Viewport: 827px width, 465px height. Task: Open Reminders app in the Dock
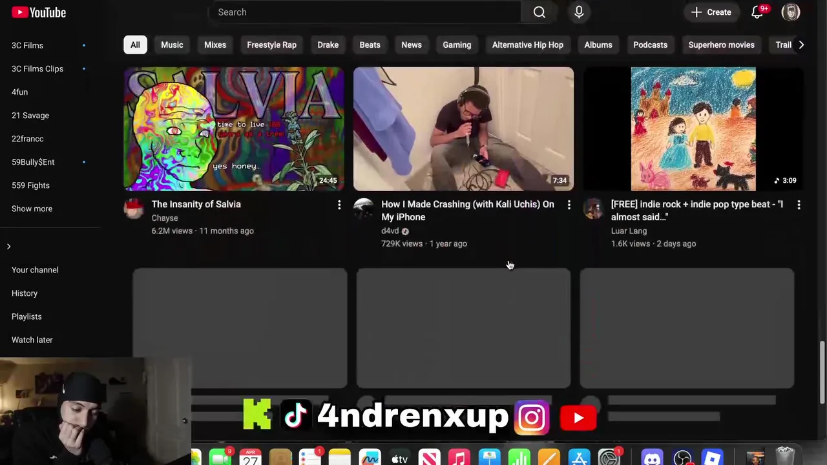[310, 457]
